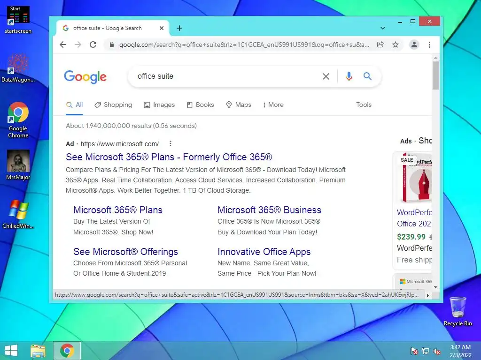
Task: Click the page's vertical scrollbar thumb
Action: tap(435, 75)
